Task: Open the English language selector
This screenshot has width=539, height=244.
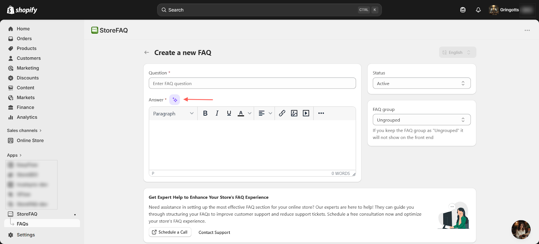Action: point(457,52)
